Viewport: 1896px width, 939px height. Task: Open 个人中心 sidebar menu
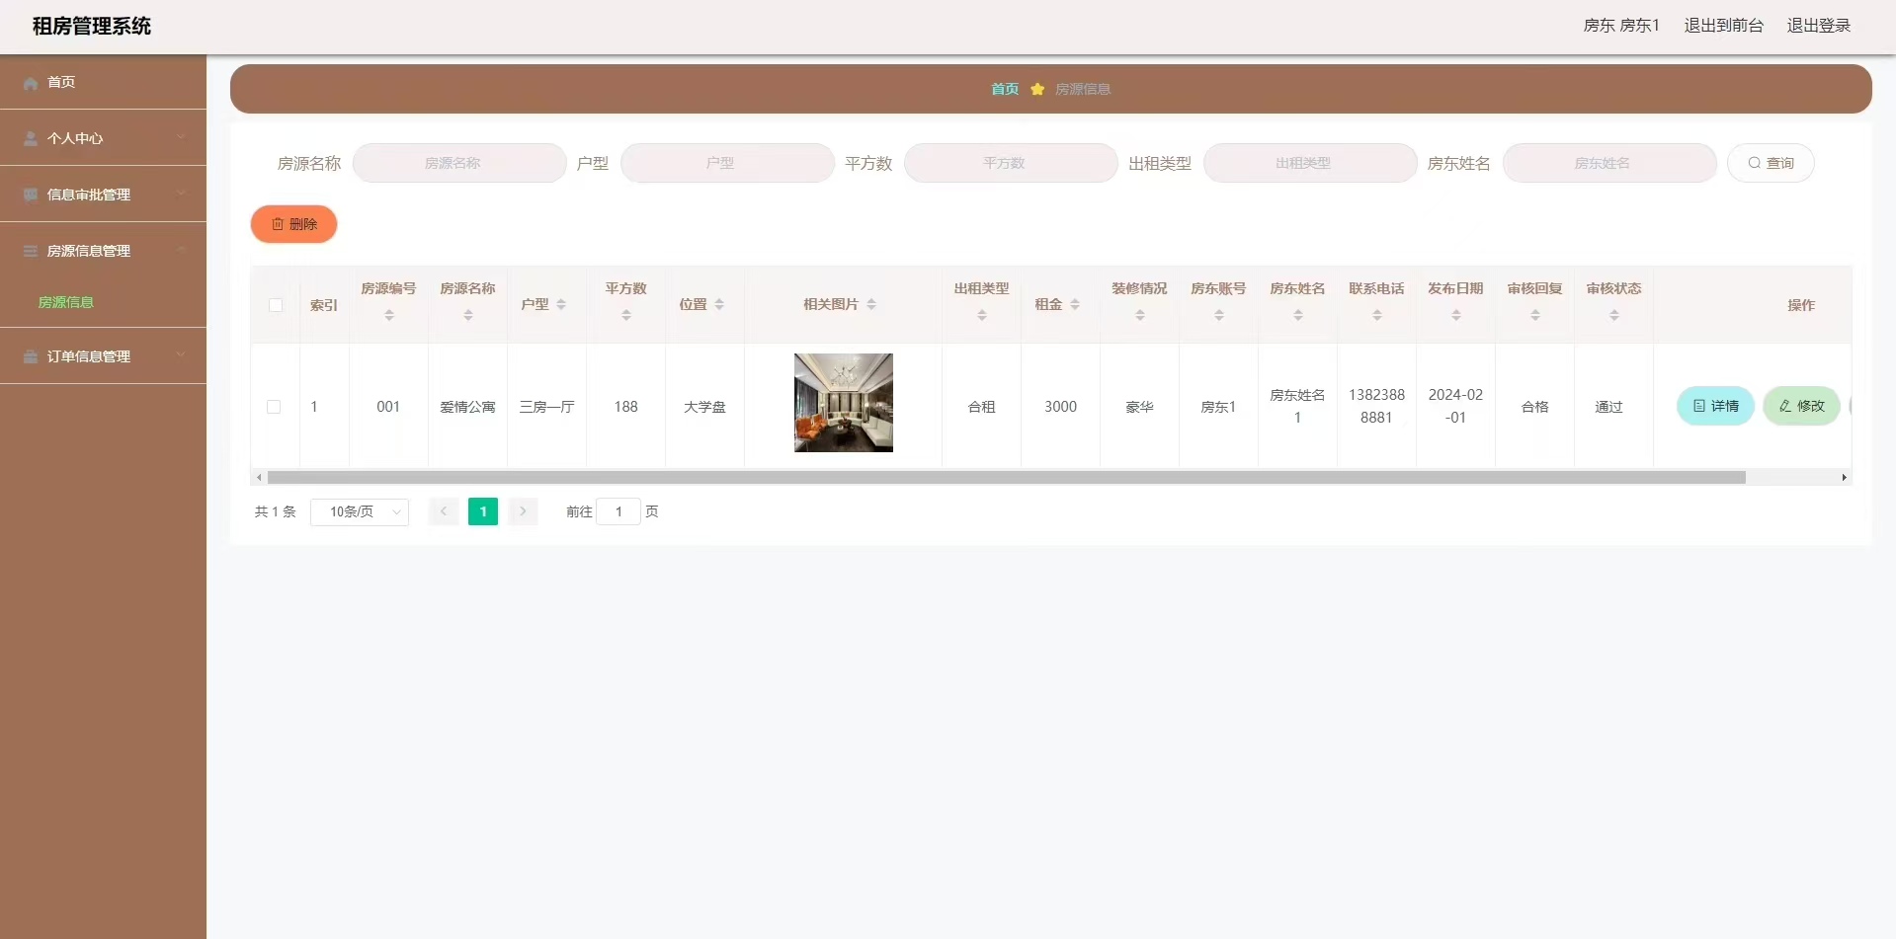pos(103,138)
